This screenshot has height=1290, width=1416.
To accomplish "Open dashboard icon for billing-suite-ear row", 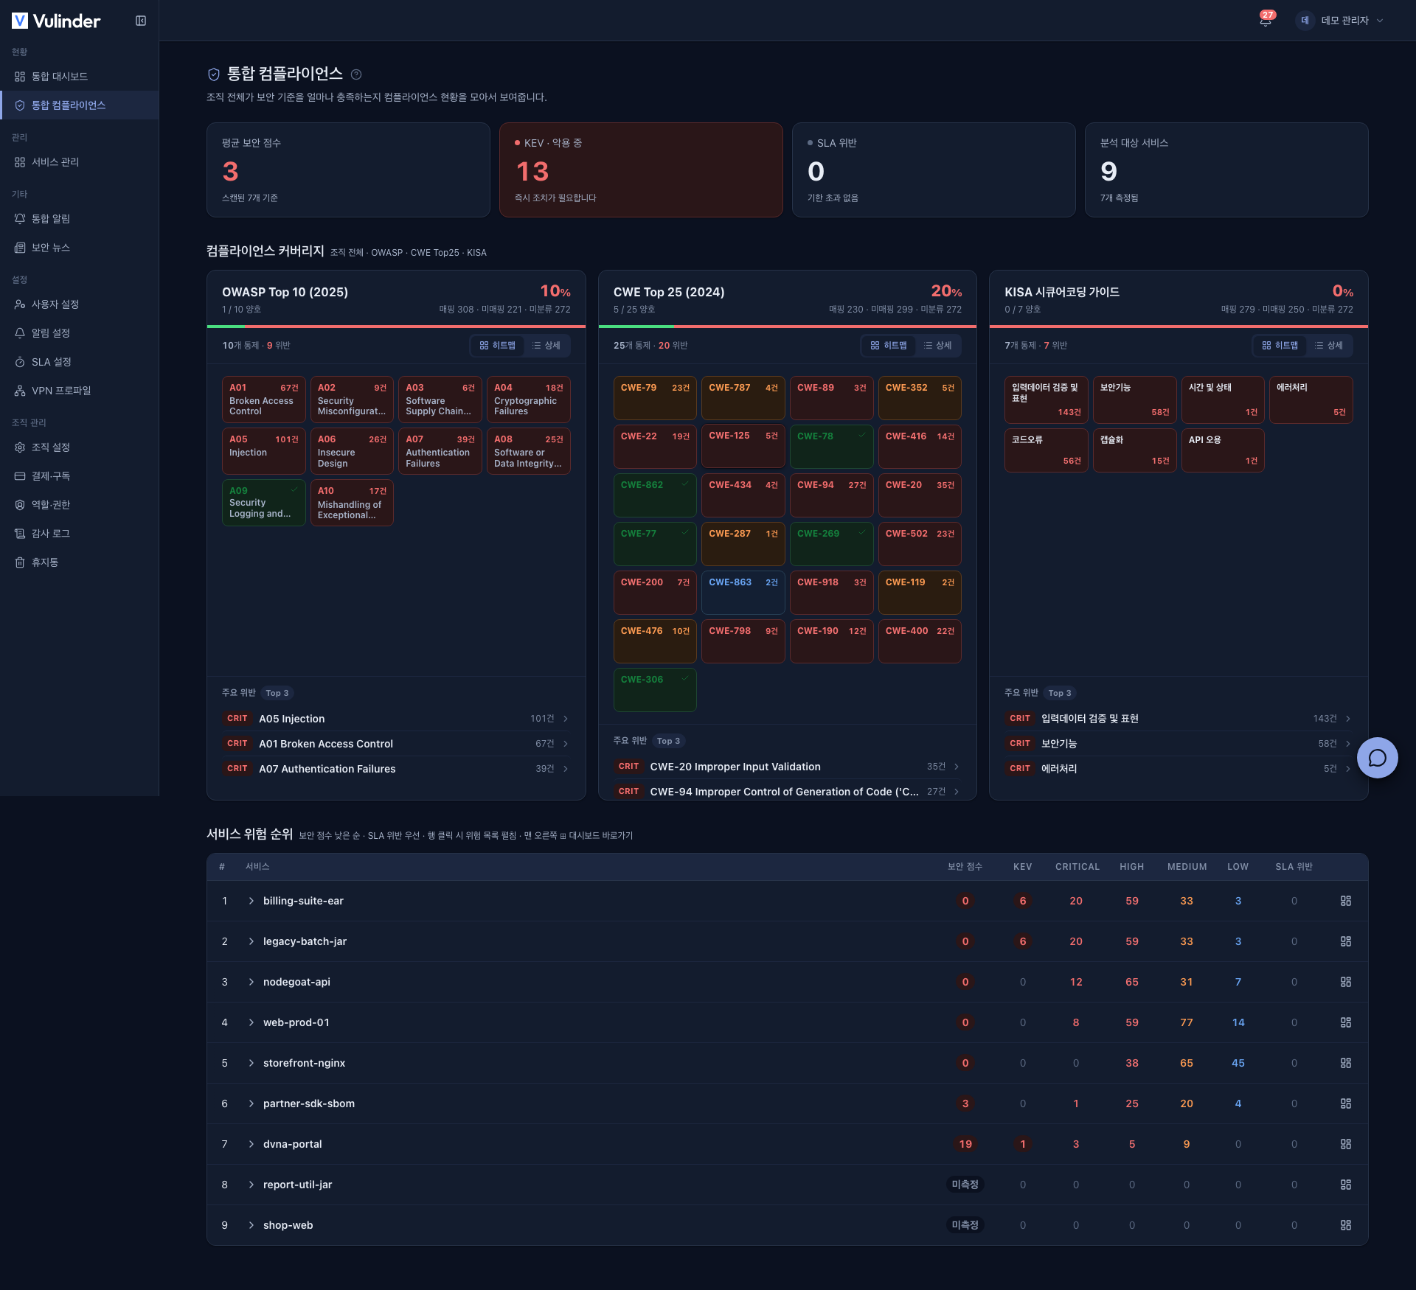I will point(1346,901).
